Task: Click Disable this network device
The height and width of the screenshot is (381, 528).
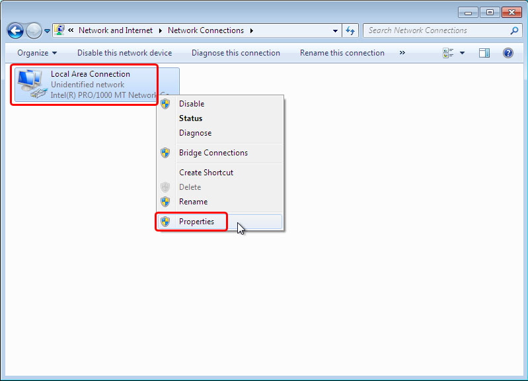Action: tap(125, 53)
